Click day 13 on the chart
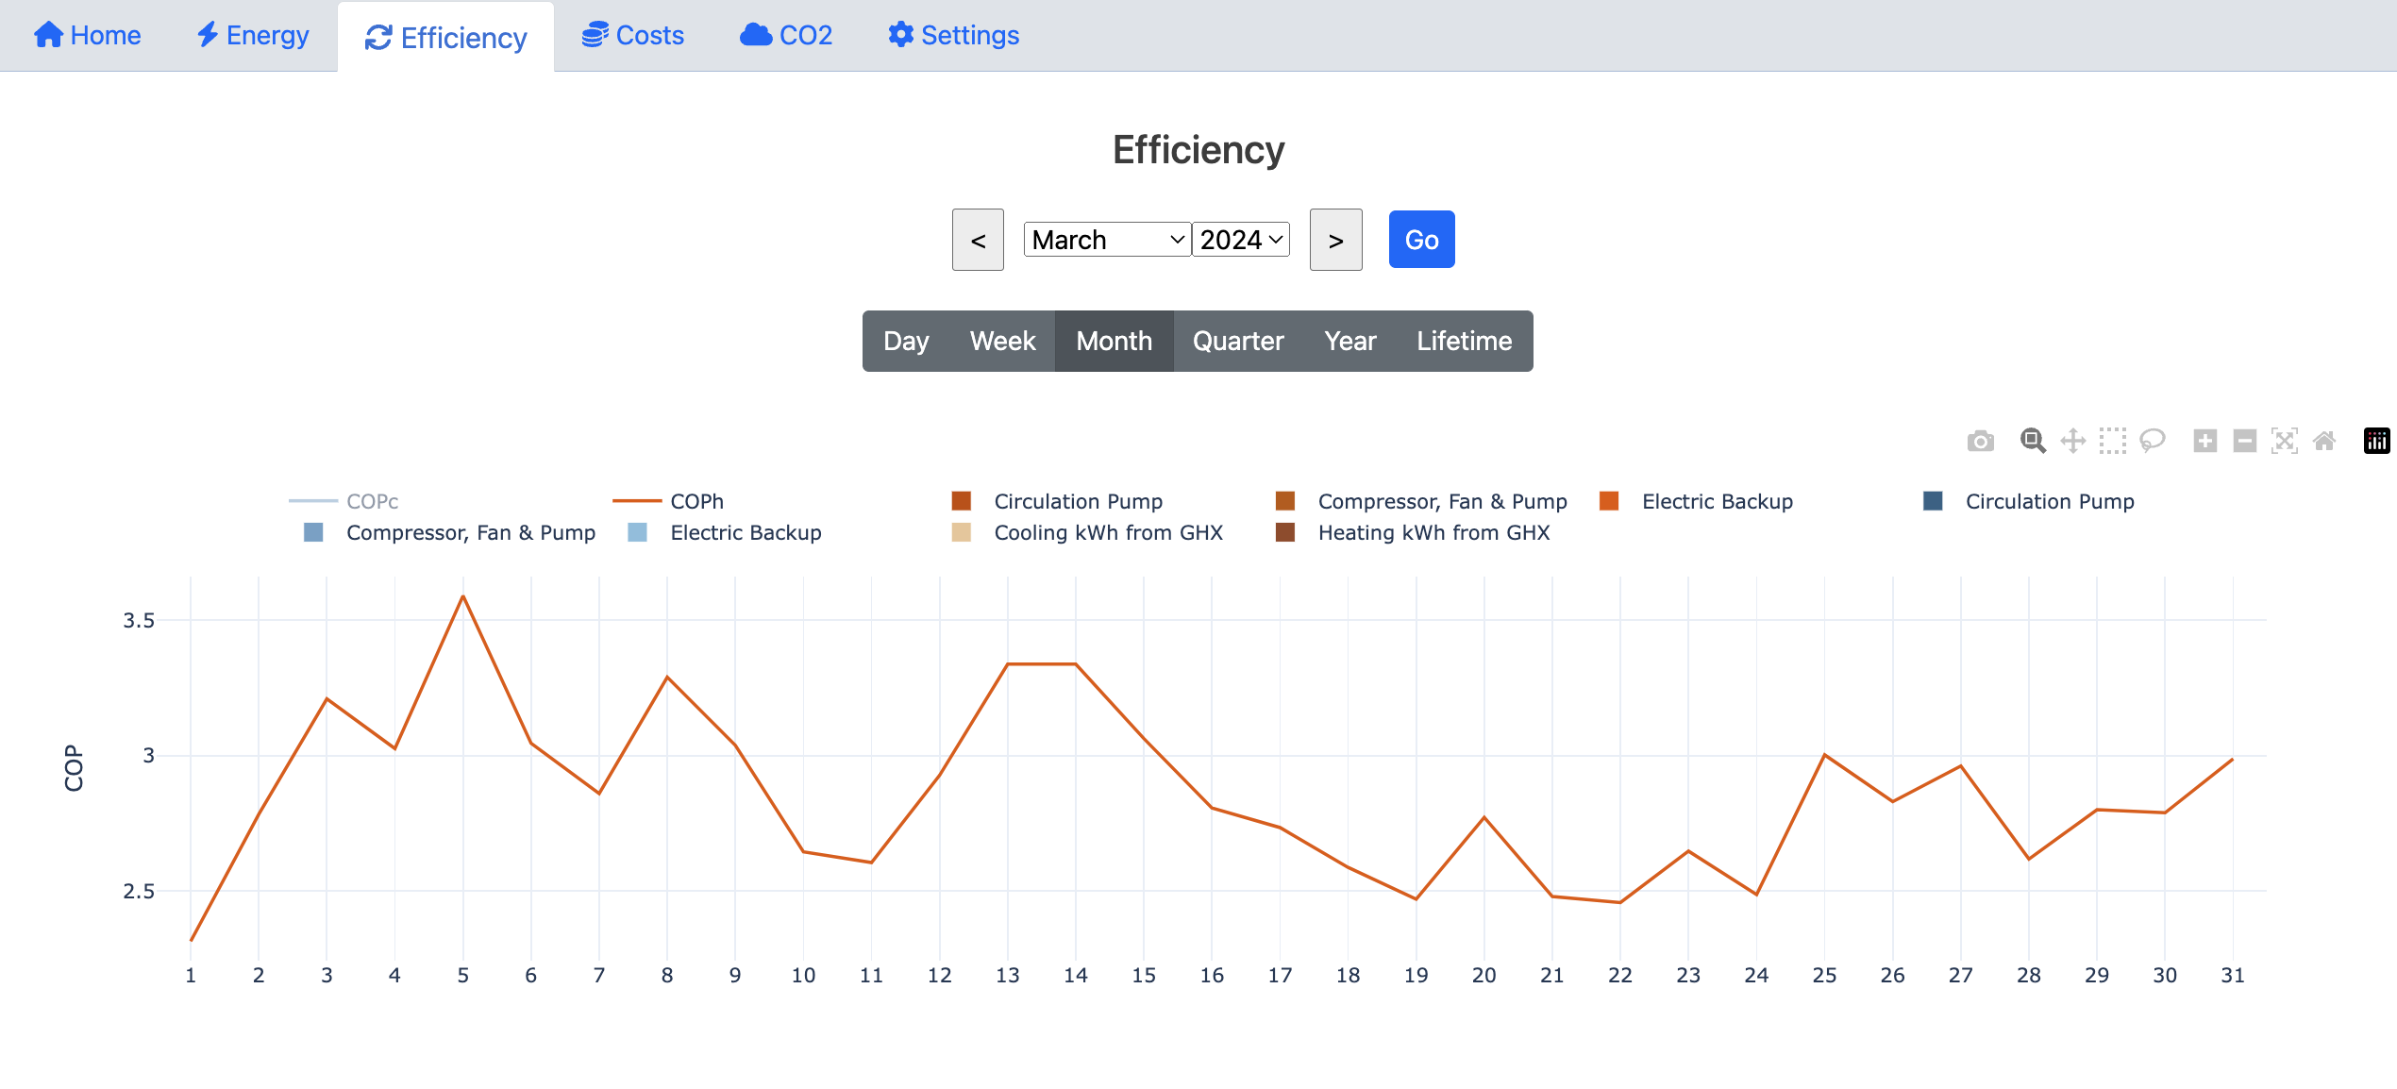This screenshot has width=2397, height=1089. click(x=1006, y=663)
